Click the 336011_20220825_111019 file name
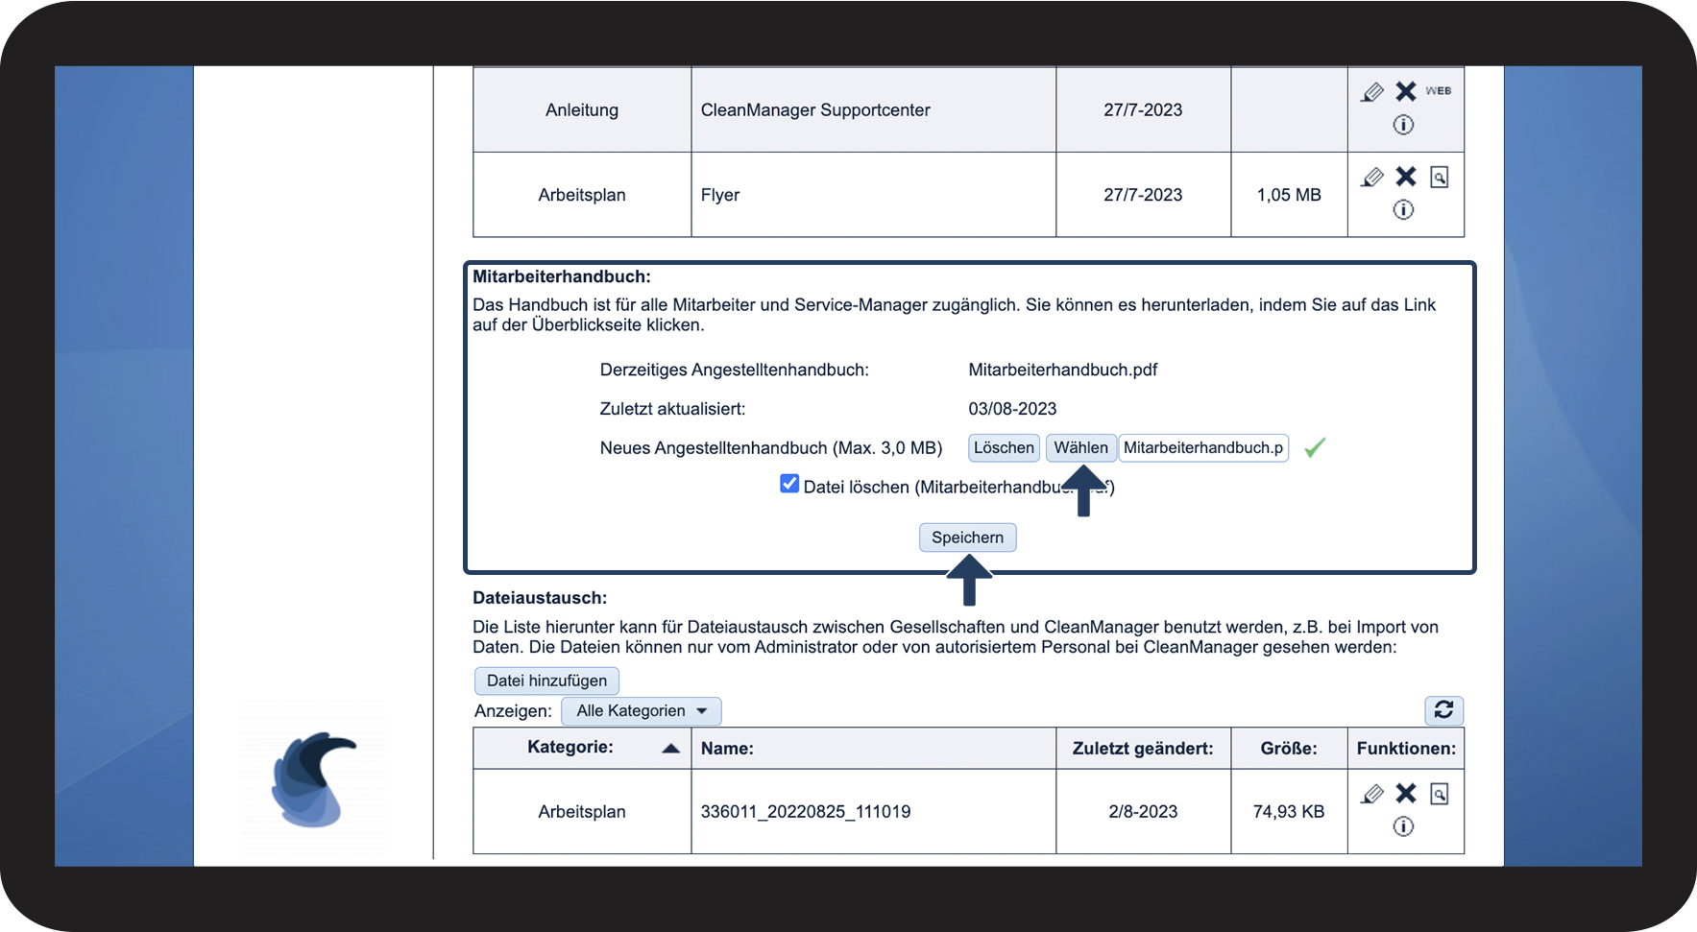This screenshot has height=932, width=1697. coord(806,812)
